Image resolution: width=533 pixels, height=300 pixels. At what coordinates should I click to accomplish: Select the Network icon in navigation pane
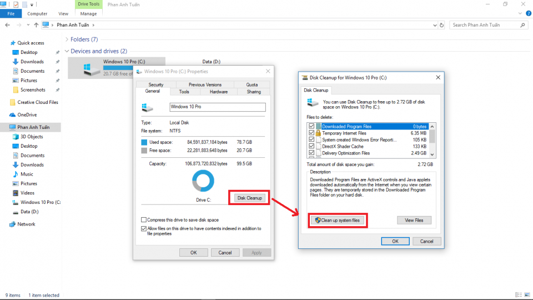(13, 224)
